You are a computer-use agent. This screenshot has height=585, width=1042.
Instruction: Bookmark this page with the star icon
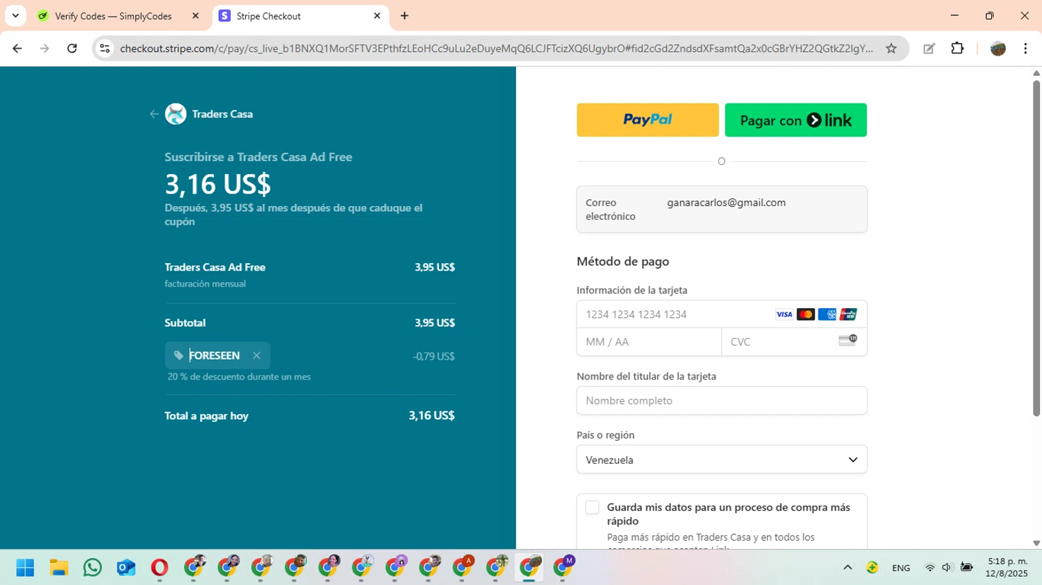(891, 49)
